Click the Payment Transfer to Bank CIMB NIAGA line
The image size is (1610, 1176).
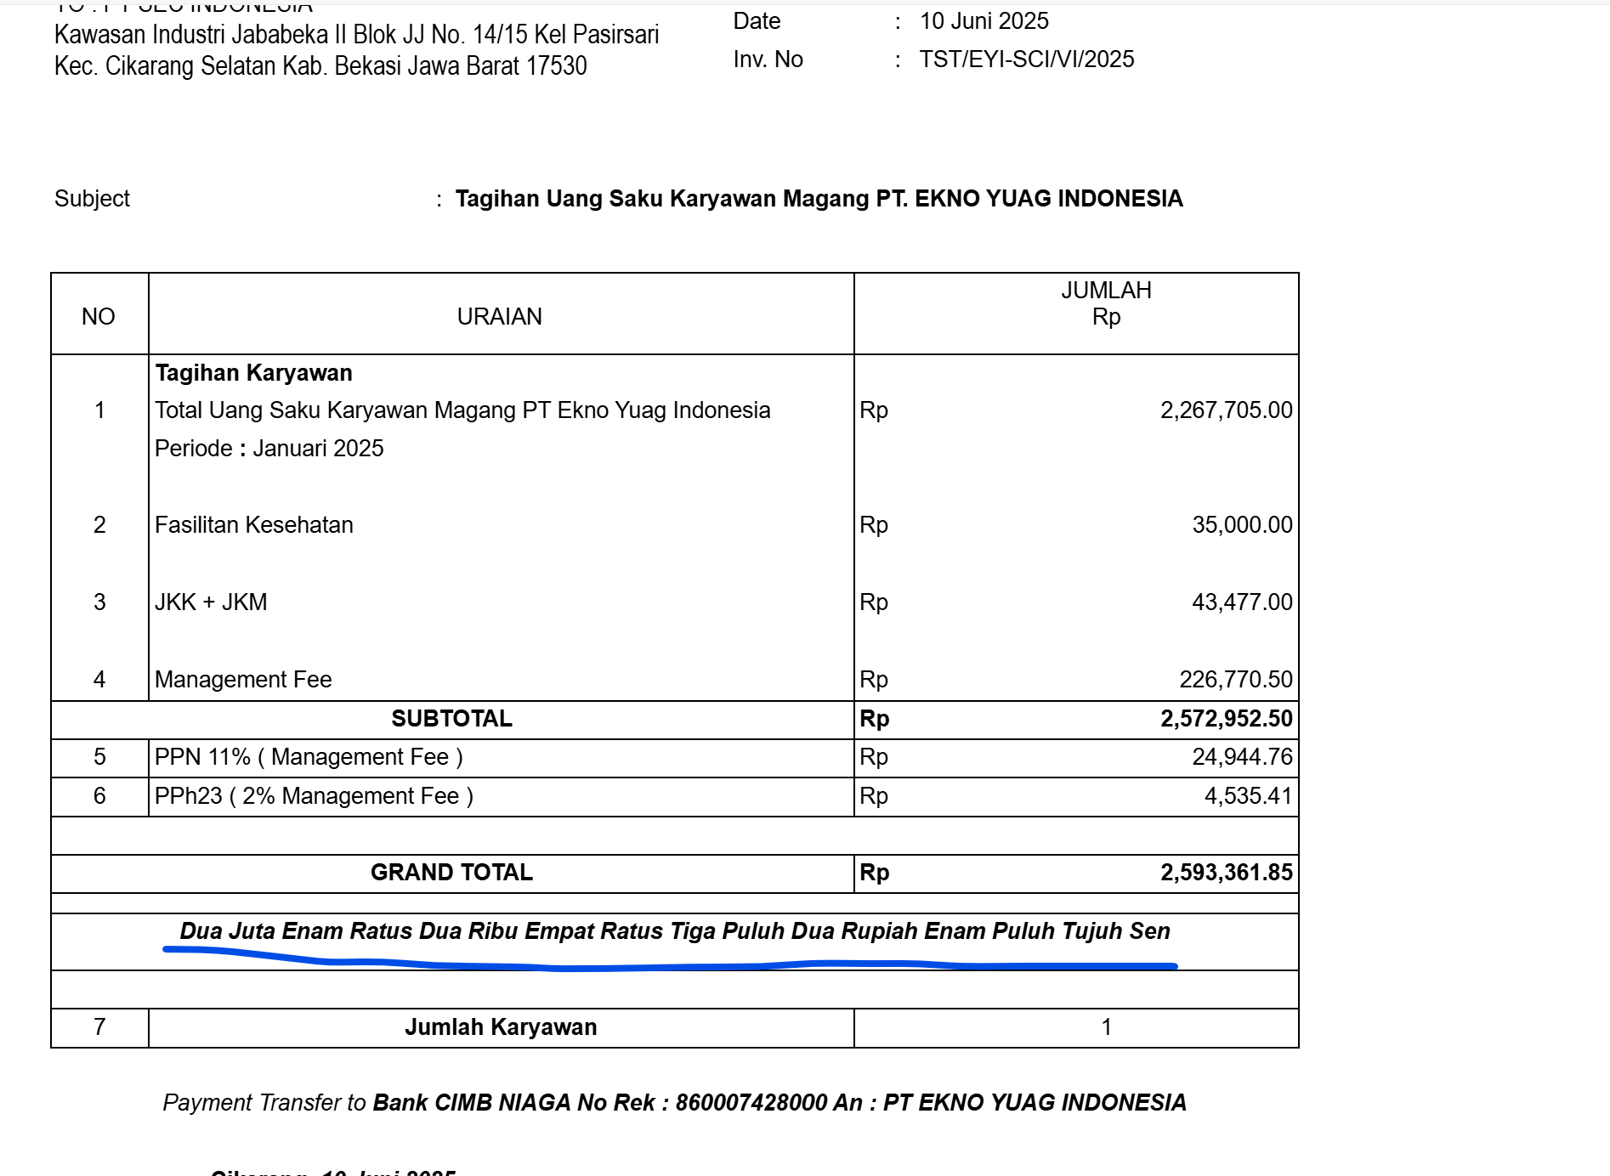674,1103
